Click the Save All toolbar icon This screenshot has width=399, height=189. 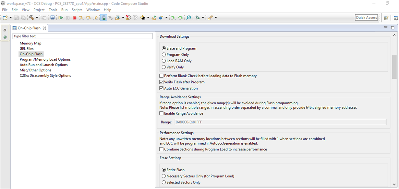click(23, 18)
